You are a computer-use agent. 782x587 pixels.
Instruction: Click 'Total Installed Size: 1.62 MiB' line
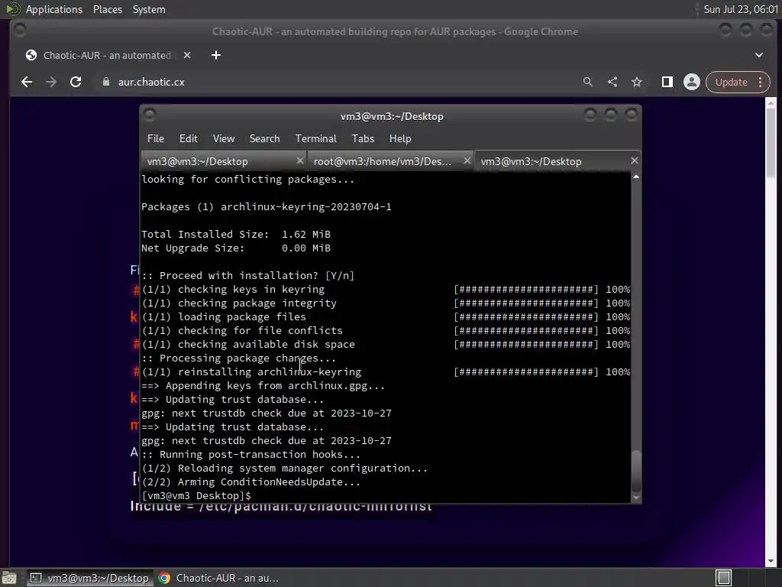click(x=236, y=234)
